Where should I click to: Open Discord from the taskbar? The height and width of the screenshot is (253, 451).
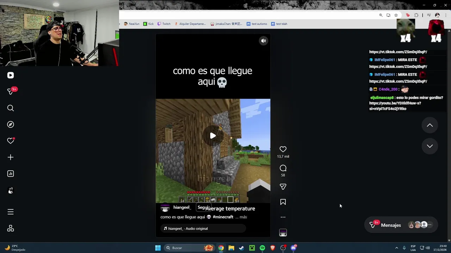point(294,248)
